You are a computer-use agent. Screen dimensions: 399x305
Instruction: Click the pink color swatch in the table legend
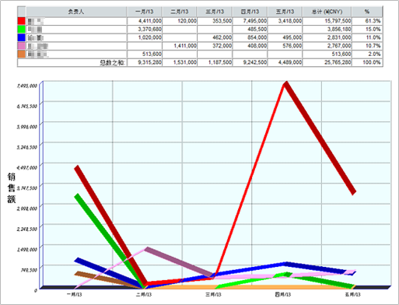(22, 46)
